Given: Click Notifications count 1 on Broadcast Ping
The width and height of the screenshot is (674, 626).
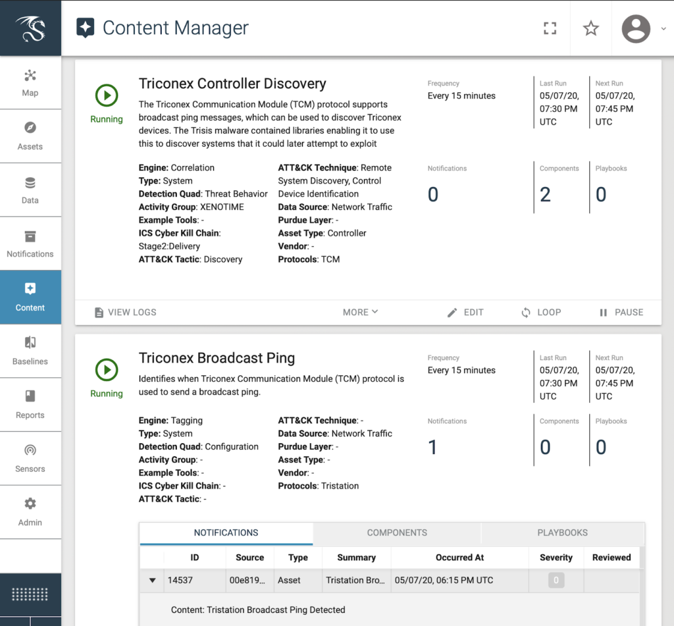Looking at the screenshot, I should pos(432,447).
